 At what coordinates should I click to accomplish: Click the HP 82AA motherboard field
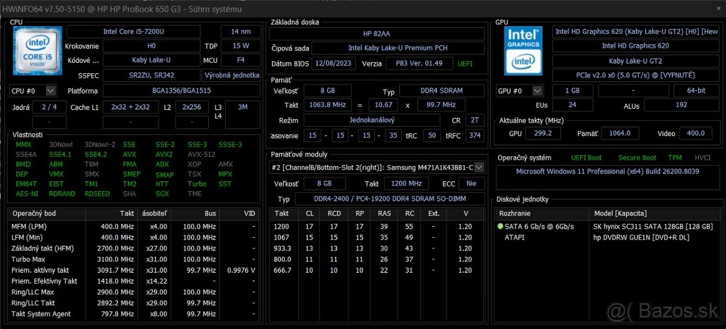[x=376, y=34]
